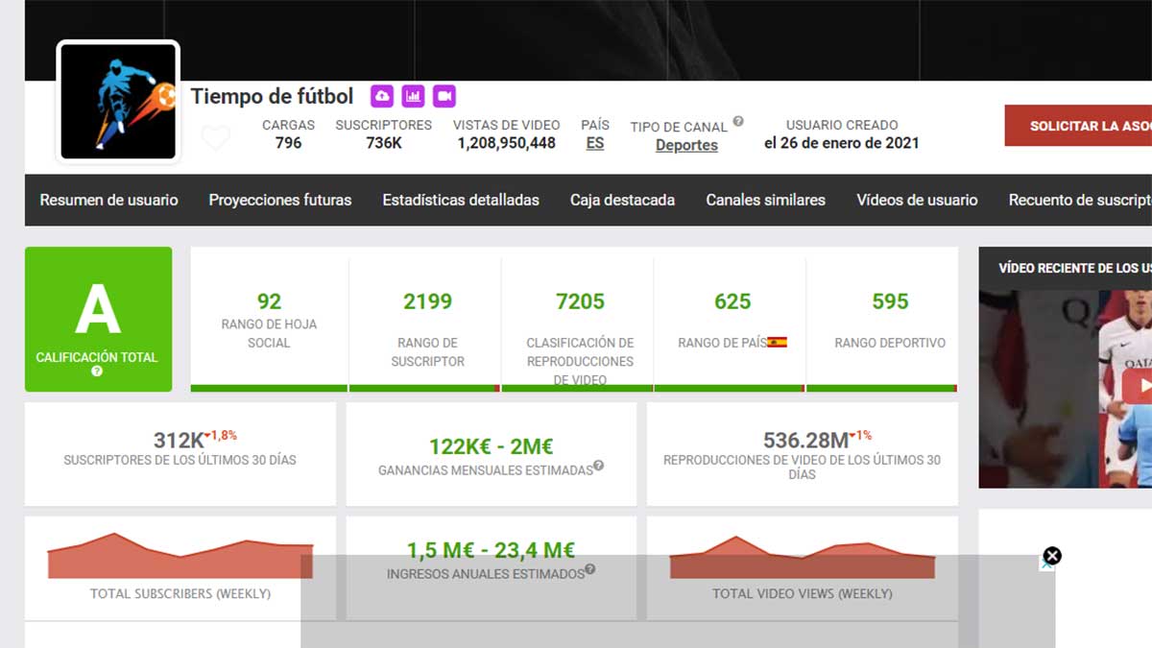1152x648 pixels.
Task: View the Vídeos de usuario tab
Action: click(917, 200)
